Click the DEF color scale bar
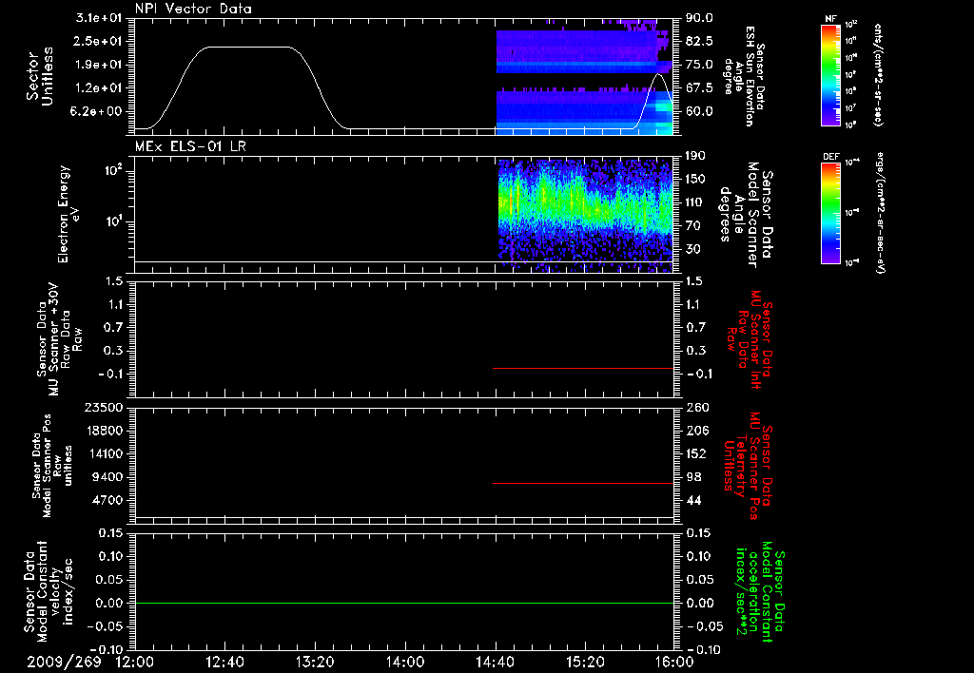 [831, 212]
